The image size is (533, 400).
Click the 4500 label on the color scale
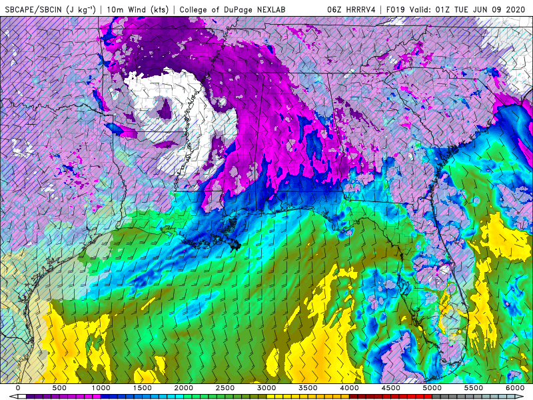point(391,388)
